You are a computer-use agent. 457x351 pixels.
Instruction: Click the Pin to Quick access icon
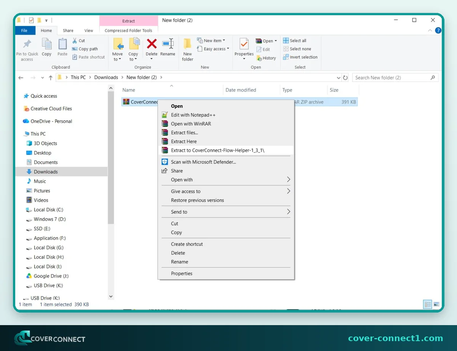(27, 44)
